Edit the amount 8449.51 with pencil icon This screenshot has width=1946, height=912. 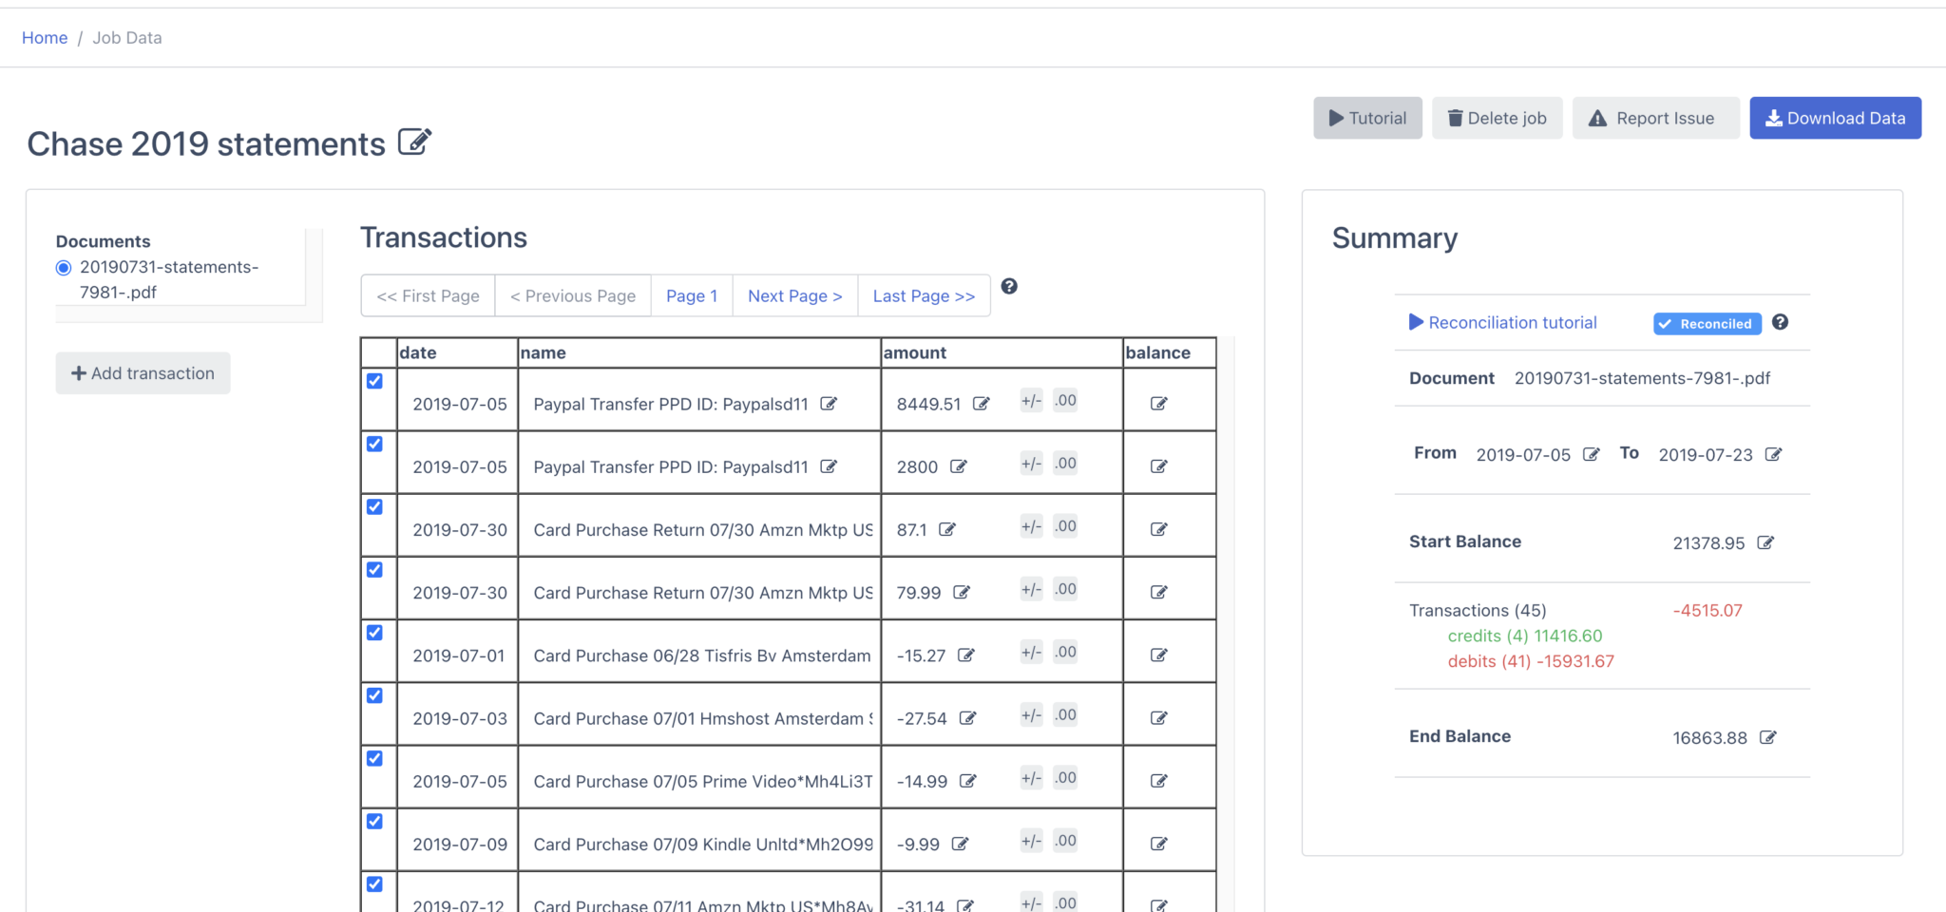(982, 403)
